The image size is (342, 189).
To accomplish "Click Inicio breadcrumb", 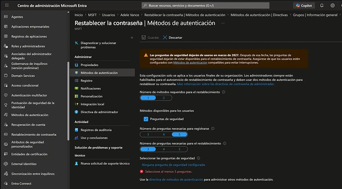I will [79, 15].
